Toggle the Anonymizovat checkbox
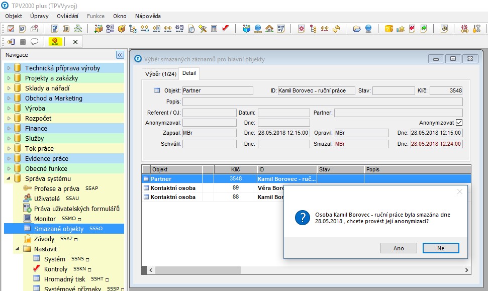 [x=459, y=123]
